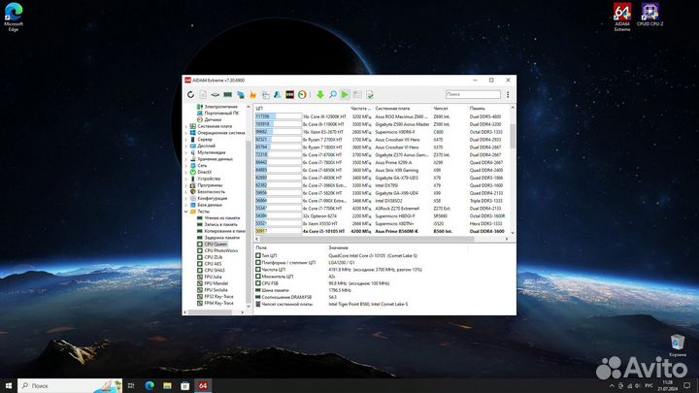The width and height of the screenshot is (699, 393).
Task: Click the green memory module toolbar icon
Action: [x=228, y=94]
